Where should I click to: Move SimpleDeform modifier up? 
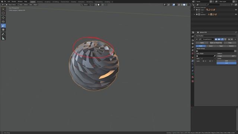(229, 39)
